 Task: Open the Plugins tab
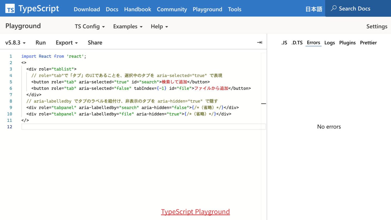(347, 43)
